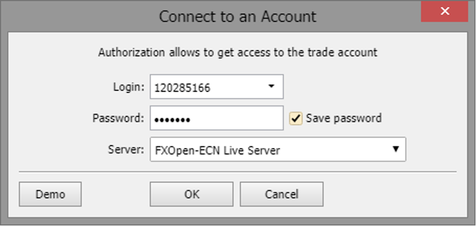This screenshot has width=476, height=226.
Task: Close the Connect to an Account dialog
Action: point(445,11)
